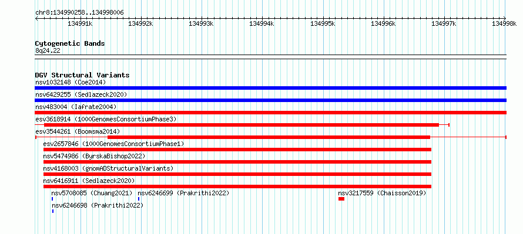Click the label nsv6246698 (Prakrithi2022)
523x234 pixels.
[98, 205]
